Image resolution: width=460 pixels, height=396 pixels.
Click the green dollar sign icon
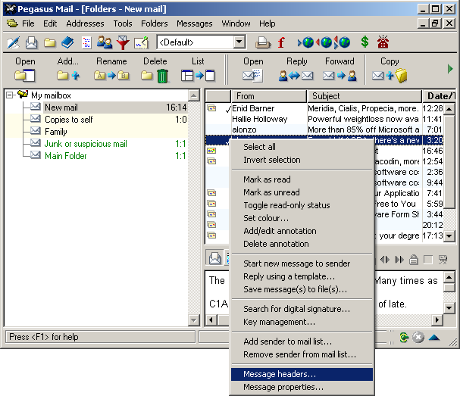point(365,42)
